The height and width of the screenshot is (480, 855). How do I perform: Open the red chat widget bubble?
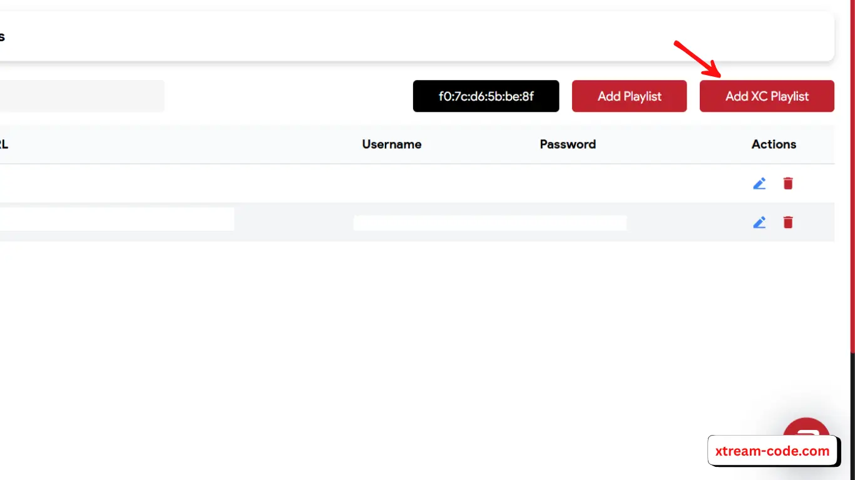(806, 429)
